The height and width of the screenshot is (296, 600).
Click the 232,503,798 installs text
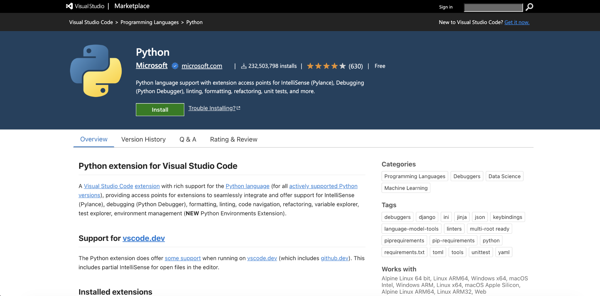(272, 66)
